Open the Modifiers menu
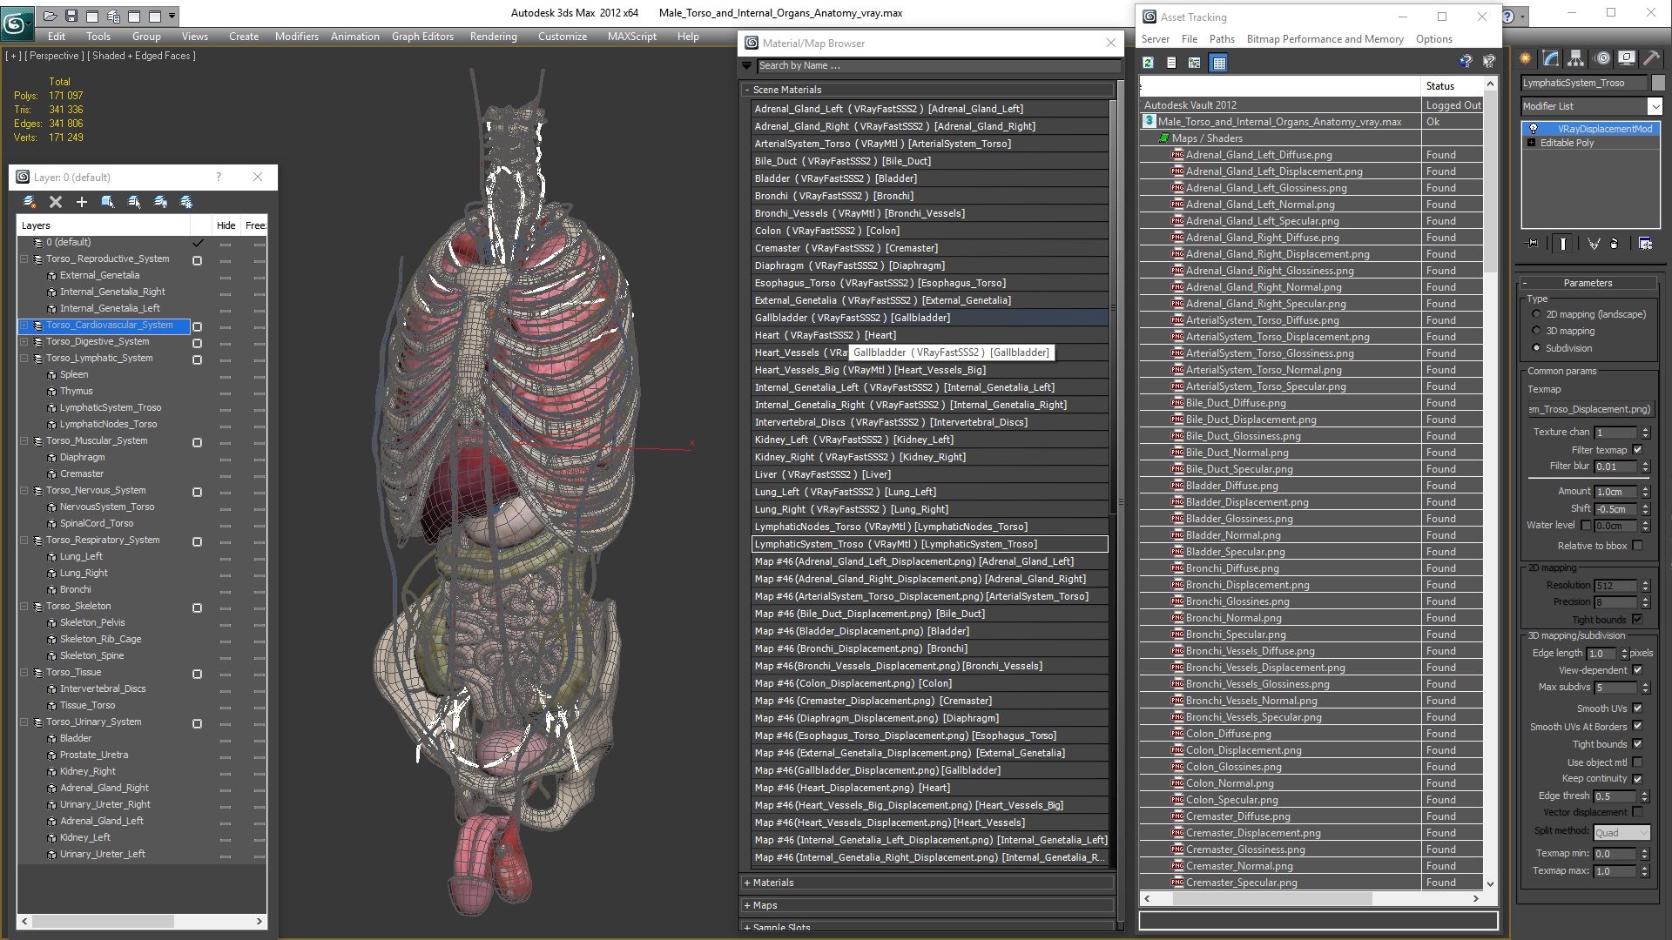This screenshot has height=940, width=1672. (296, 37)
